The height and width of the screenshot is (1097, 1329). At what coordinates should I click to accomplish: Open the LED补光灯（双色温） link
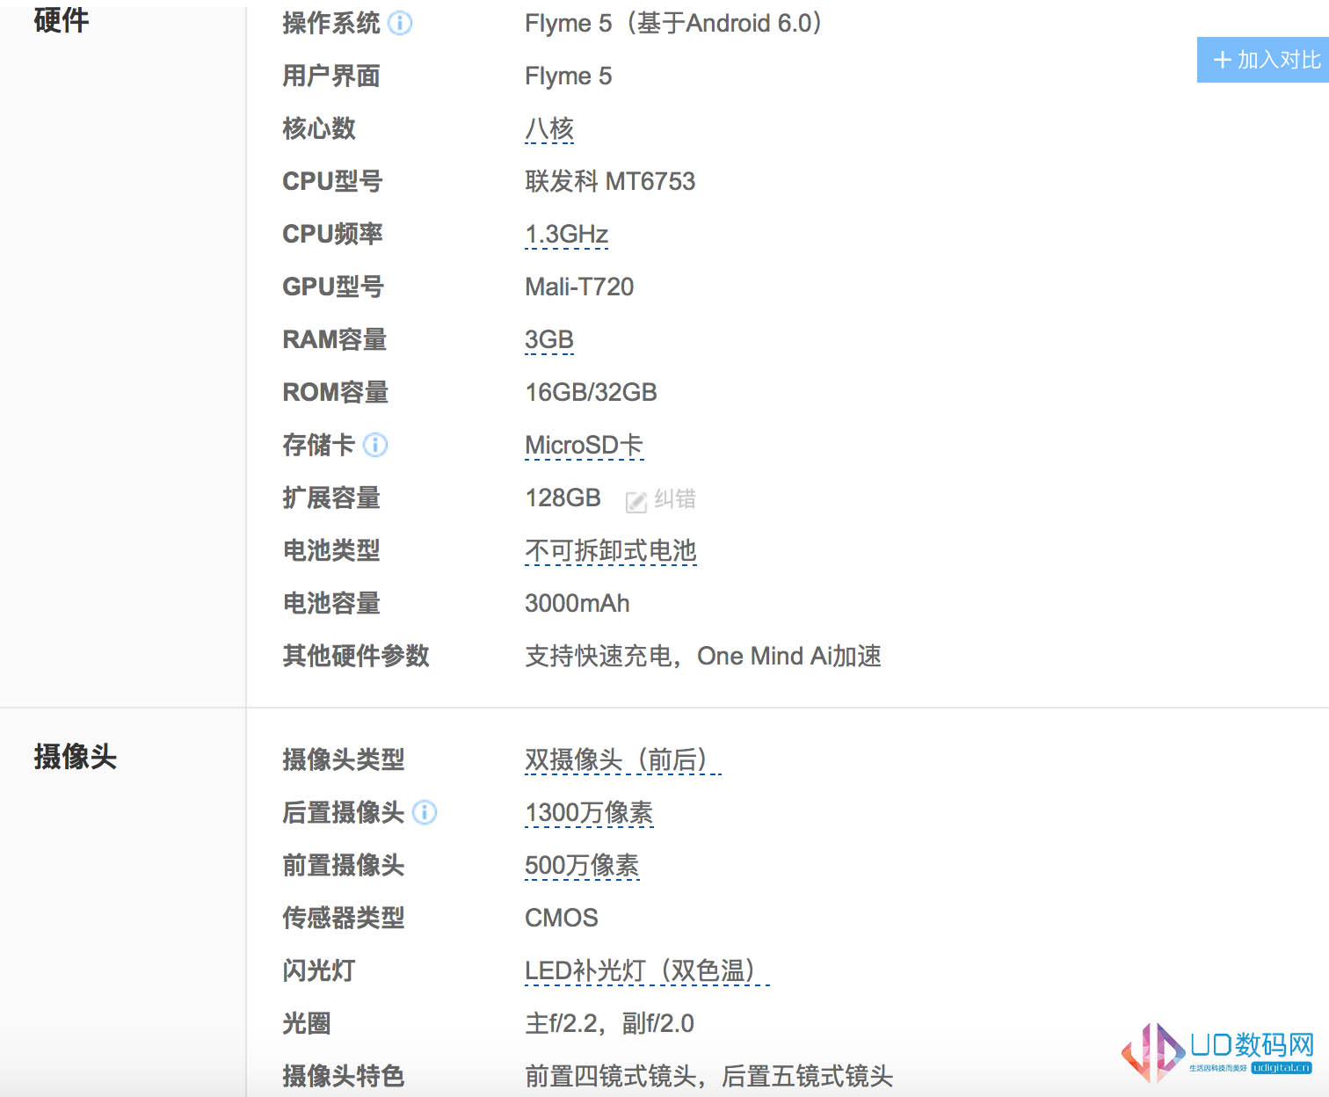point(647,970)
